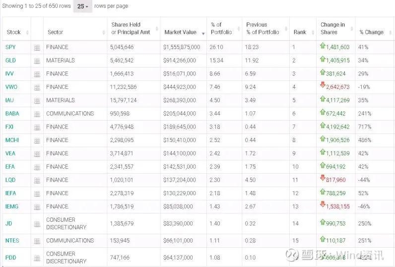Open the IEMG stock link
The width and height of the screenshot is (395, 267).
pyautogui.click(x=12, y=207)
